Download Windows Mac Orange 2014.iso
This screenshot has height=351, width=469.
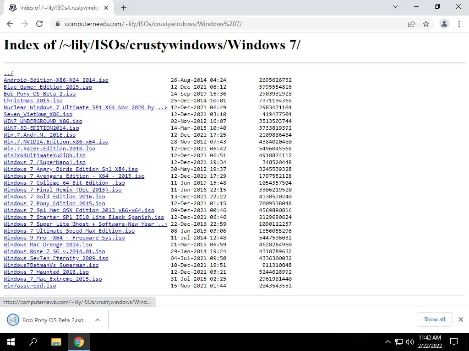[48, 245]
